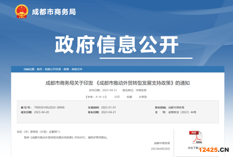Click the 成都市商务局 header title
This screenshot has height=157, width=233.
tap(54, 12)
